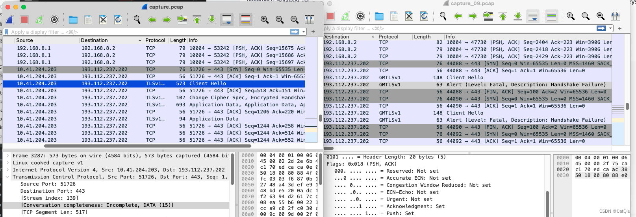Collapse Transmission Control Protocol section
This screenshot has width=636, height=217.
[7, 177]
